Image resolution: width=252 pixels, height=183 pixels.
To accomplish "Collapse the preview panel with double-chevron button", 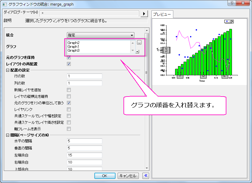I will point(146,176).
